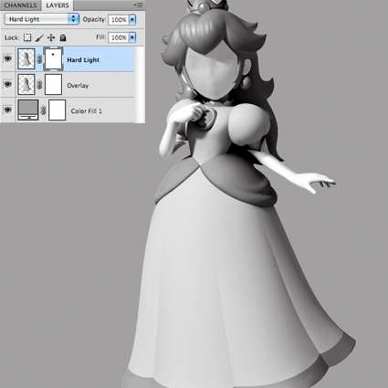Click the lock all padlock icon
The width and height of the screenshot is (388, 388).
[63, 37]
